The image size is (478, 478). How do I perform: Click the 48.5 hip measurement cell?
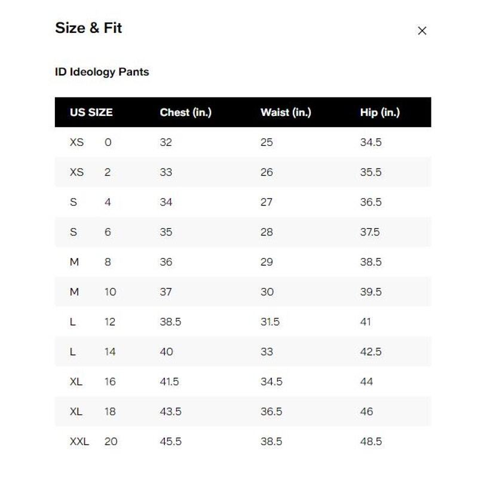(370, 442)
